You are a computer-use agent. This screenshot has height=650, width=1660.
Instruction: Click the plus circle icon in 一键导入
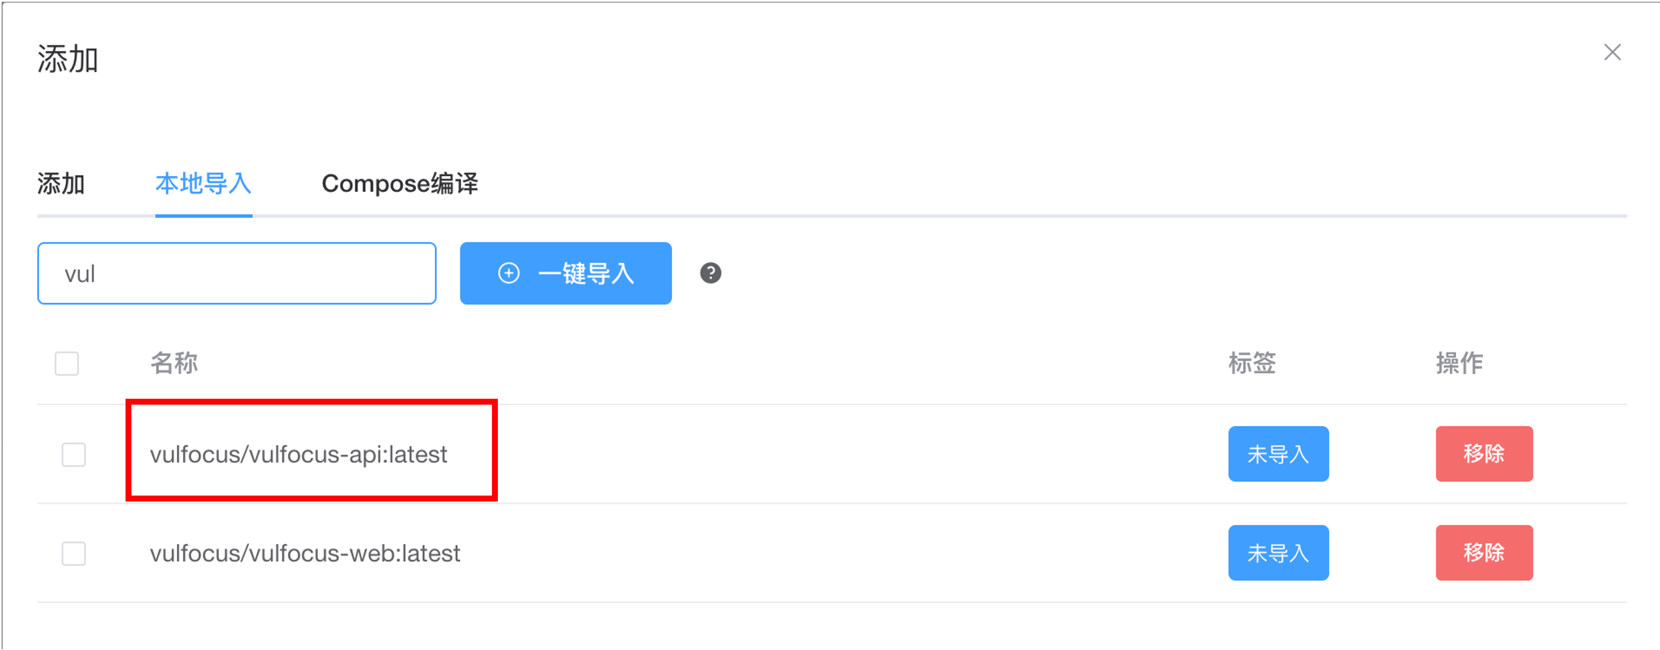coord(508,273)
